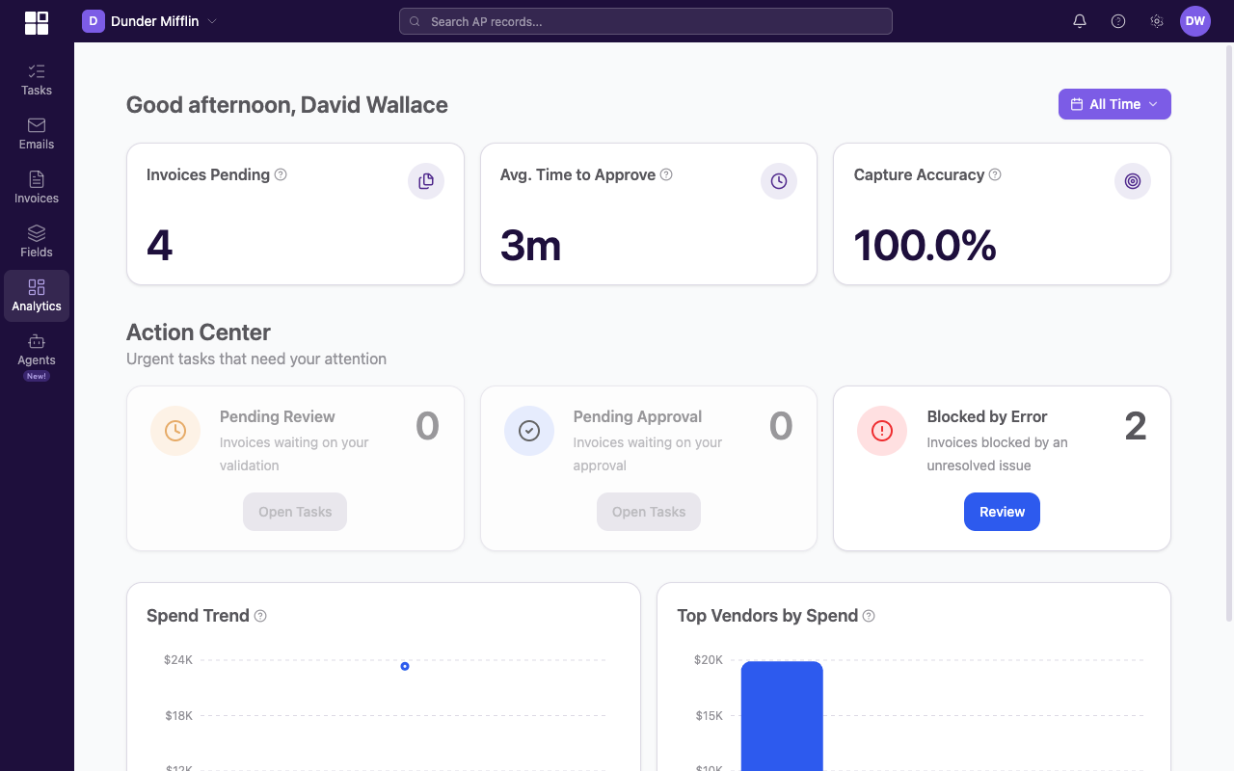Open the Tasks sidebar section
The width and height of the screenshot is (1234, 771).
tap(37, 79)
